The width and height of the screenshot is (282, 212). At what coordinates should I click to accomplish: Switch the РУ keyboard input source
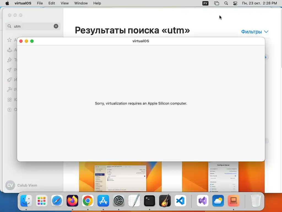pyautogui.click(x=205, y=3)
